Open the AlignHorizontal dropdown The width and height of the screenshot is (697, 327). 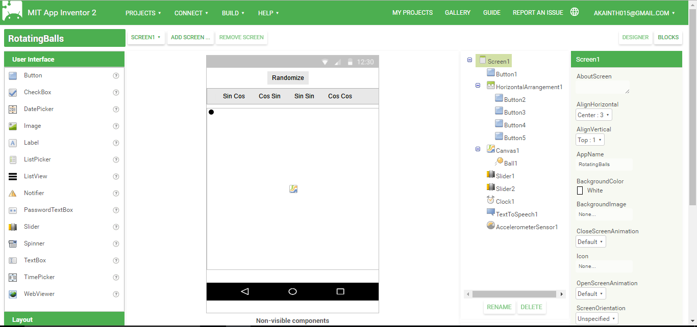(x=594, y=115)
